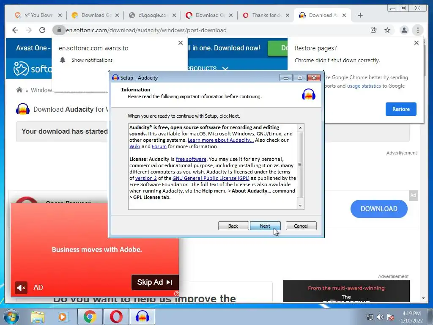Skip the Adobe video ad
This screenshot has height=325, width=433.
tap(155, 282)
